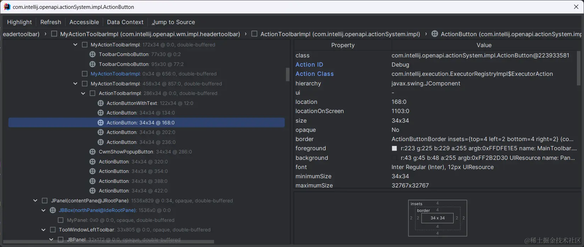Screen dimensions: 584x247
Task: Click icon of ActionButton at 422:0
Action: click(92, 191)
